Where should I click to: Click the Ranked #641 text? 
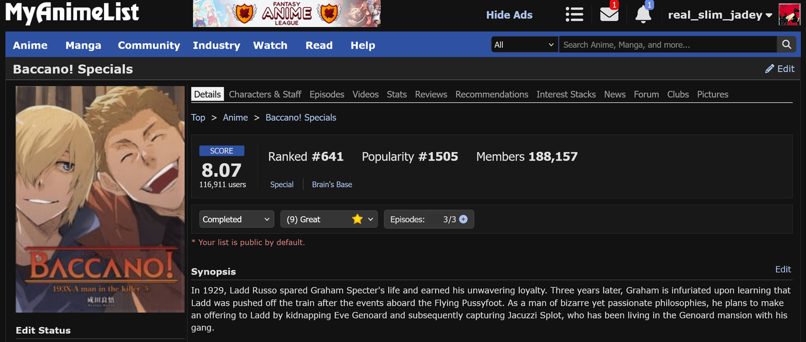pyautogui.click(x=306, y=157)
